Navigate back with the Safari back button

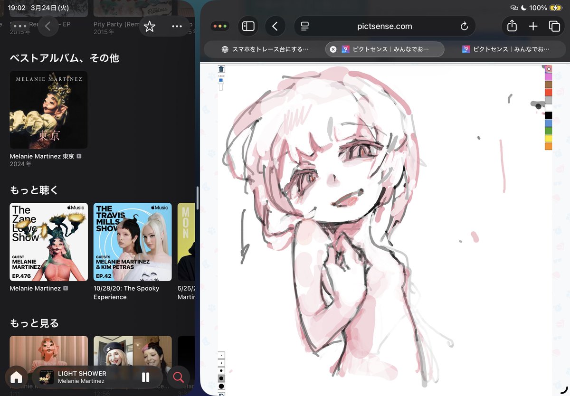coord(275,26)
